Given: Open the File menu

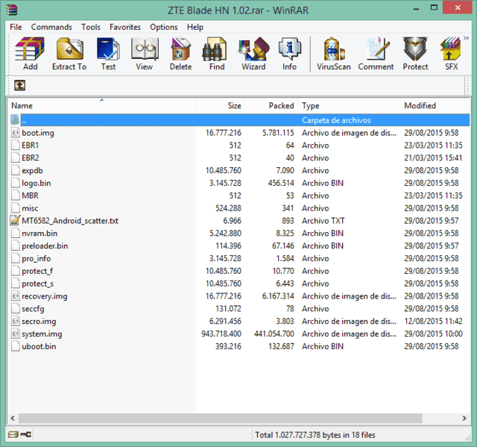Looking at the screenshot, I should 16,27.
